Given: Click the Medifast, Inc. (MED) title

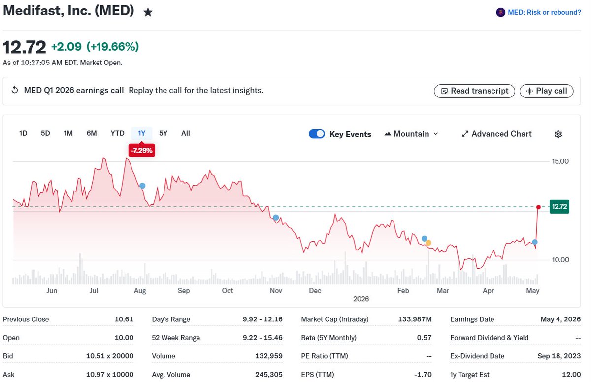Looking at the screenshot, I should pos(69,12).
